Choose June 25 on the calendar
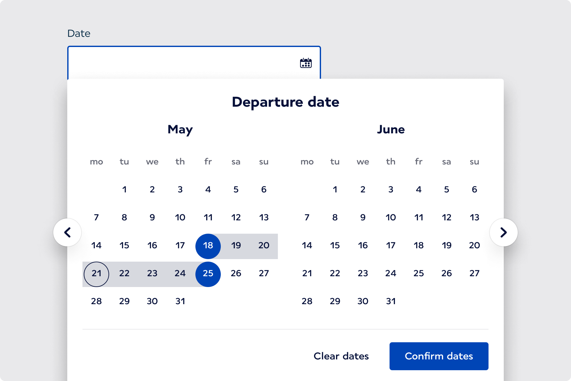Viewport: 571px width, 381px height. [x=419, y=273]
